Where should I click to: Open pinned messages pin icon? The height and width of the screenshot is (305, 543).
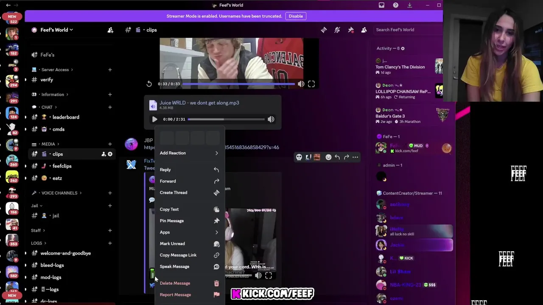351,30
